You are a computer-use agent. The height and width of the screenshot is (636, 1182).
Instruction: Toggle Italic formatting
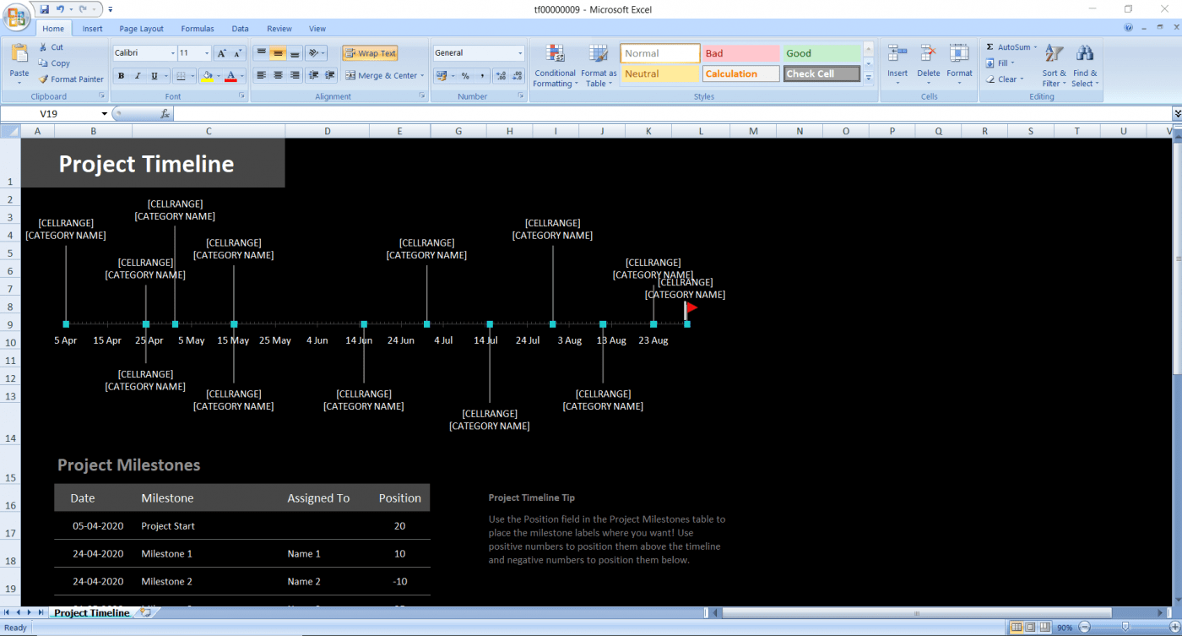(x=138, y=76)
